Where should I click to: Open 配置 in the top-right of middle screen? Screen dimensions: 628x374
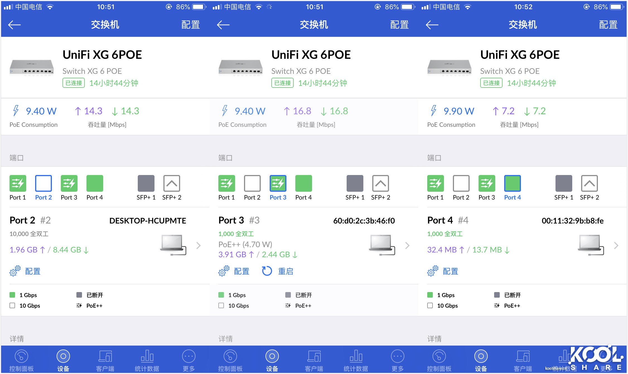pyautogui.click(x=400, y=25)
